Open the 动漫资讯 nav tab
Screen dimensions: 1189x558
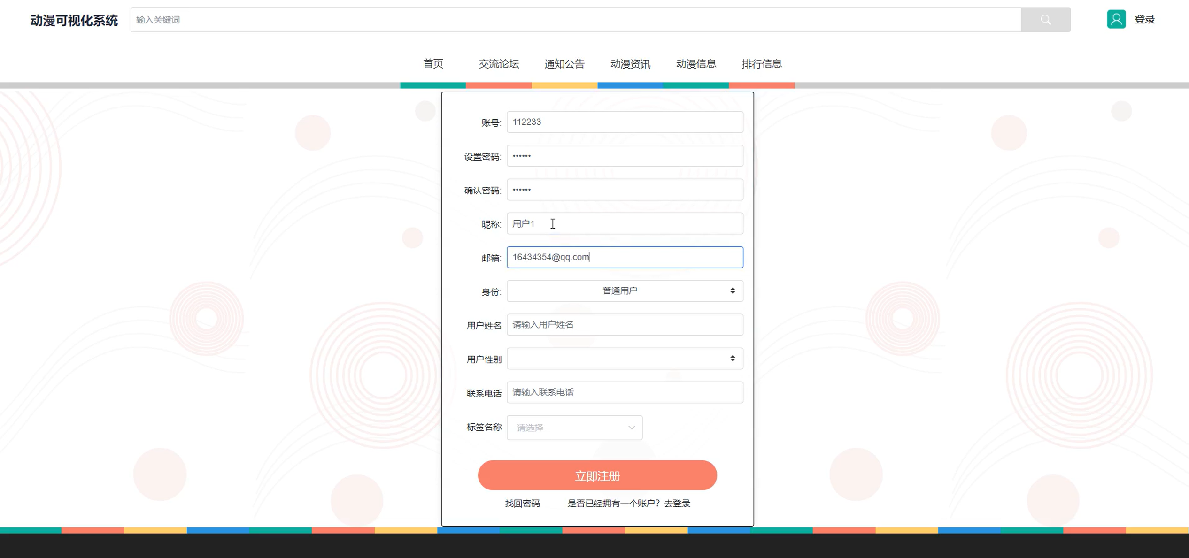(x=630, y=64)
